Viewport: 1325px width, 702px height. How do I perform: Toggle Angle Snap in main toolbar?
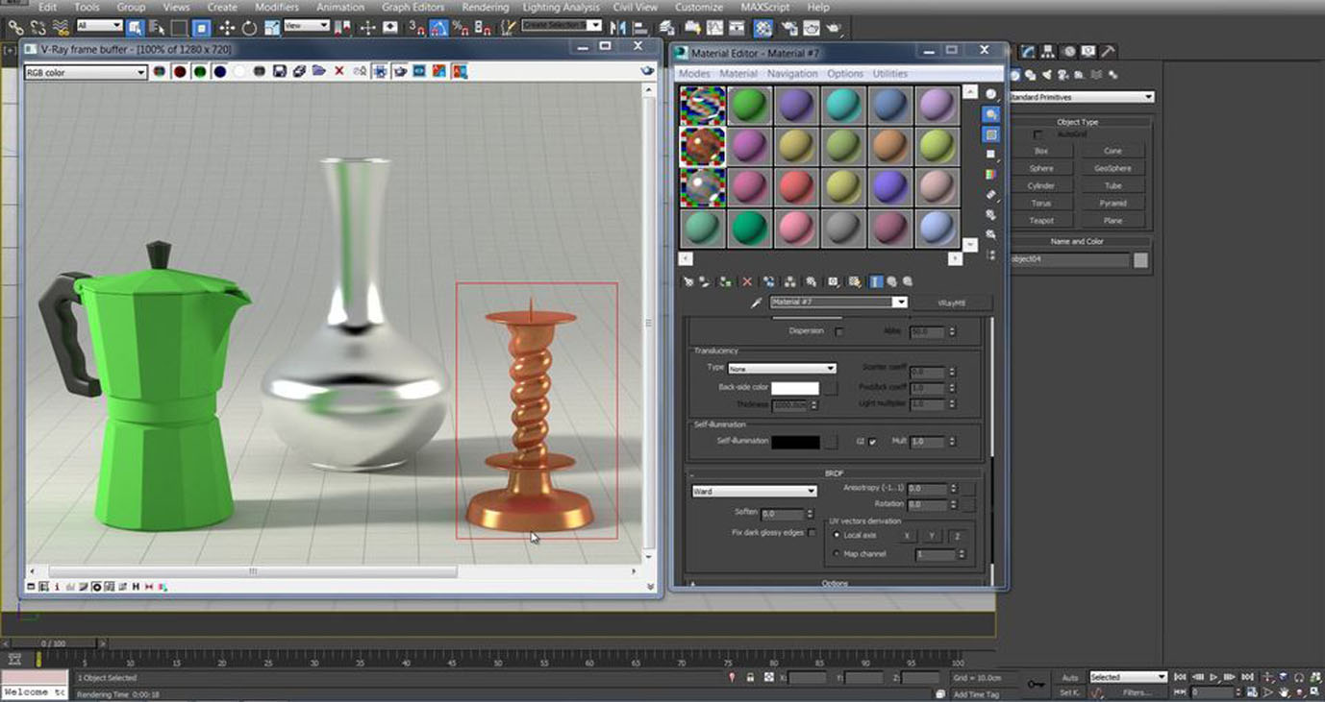[438, 28]
